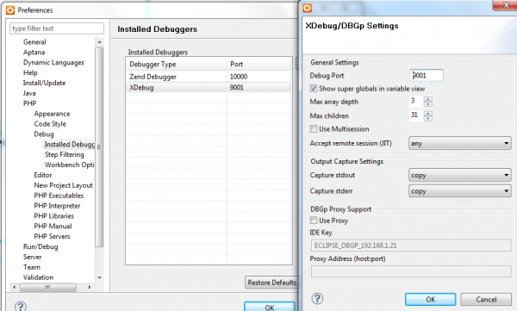The height and width of the screenshot is (311, 517).
Task: Toggle Show super globals in variable view
Action: (x=314, y=89)
